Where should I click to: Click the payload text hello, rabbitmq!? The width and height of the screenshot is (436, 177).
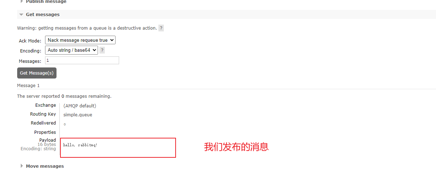pyautogui.click(x=80, y=145)
